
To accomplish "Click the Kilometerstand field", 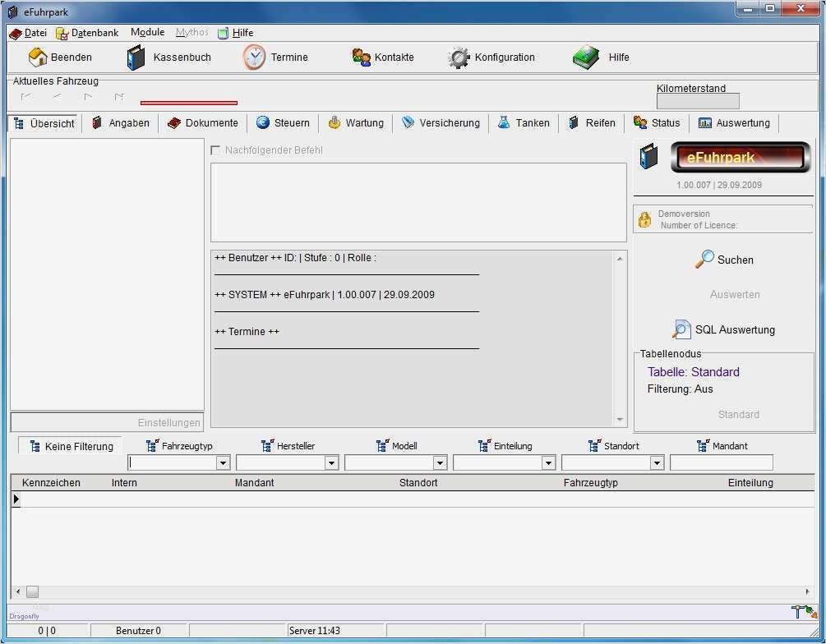I will click(698, 101).
